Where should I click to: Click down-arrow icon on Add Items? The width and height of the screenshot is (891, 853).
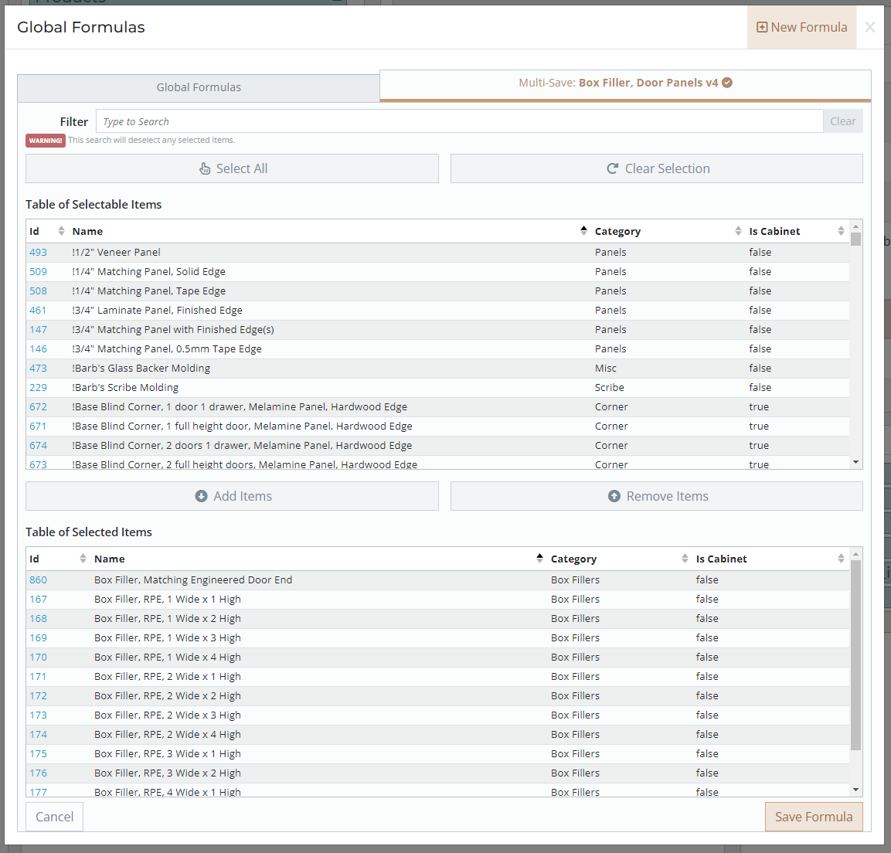201,496
